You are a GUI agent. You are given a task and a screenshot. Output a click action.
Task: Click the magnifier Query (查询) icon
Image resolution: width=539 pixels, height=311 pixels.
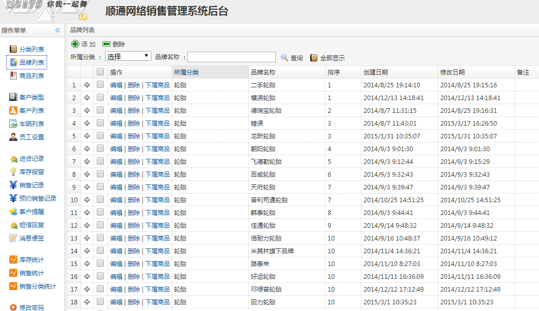coord(285,58)
